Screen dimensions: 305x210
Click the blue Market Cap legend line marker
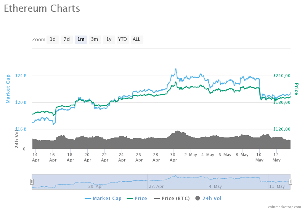(x=88, y=199)
